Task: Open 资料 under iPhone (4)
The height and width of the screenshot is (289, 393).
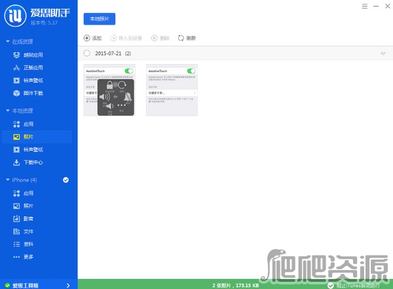Action: pos(24,244)
